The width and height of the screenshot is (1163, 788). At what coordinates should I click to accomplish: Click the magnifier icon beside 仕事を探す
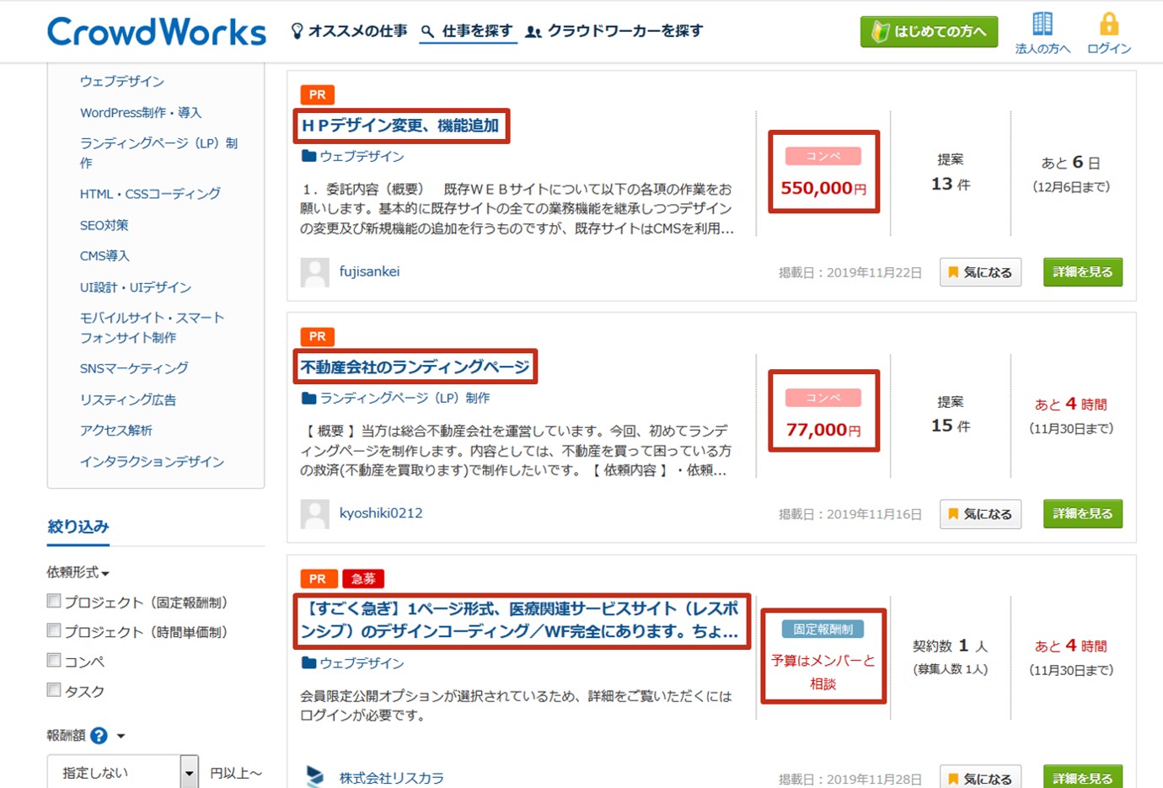(428, 31)
